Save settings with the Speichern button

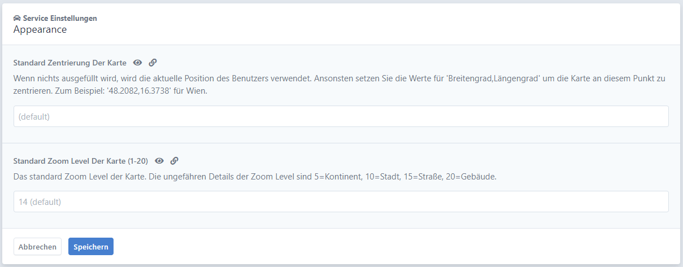(91, 247)
